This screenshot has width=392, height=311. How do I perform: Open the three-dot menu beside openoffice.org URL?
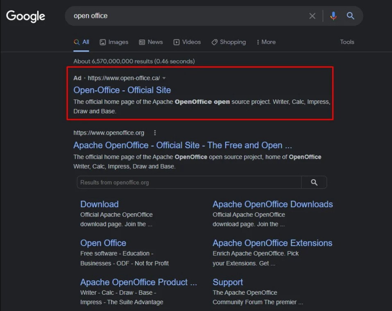click(x=155, y=133)
